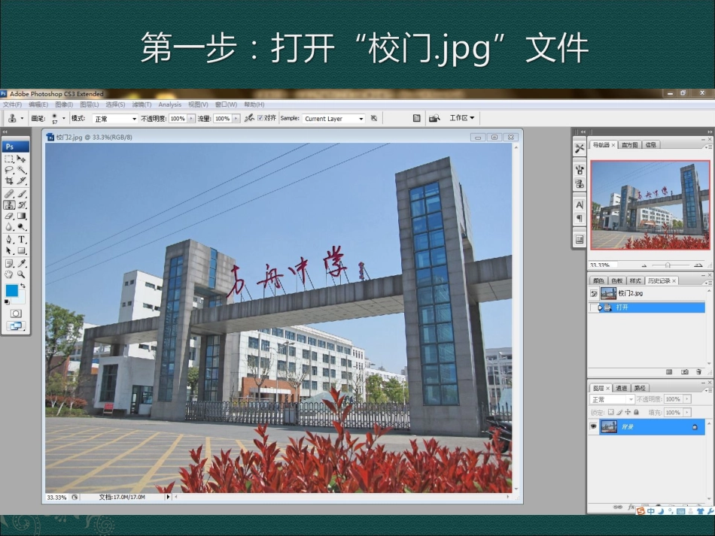Screen dimensions: 715x536
Task: Select the Eyedropper tool
Action: (x=21, y=263)
